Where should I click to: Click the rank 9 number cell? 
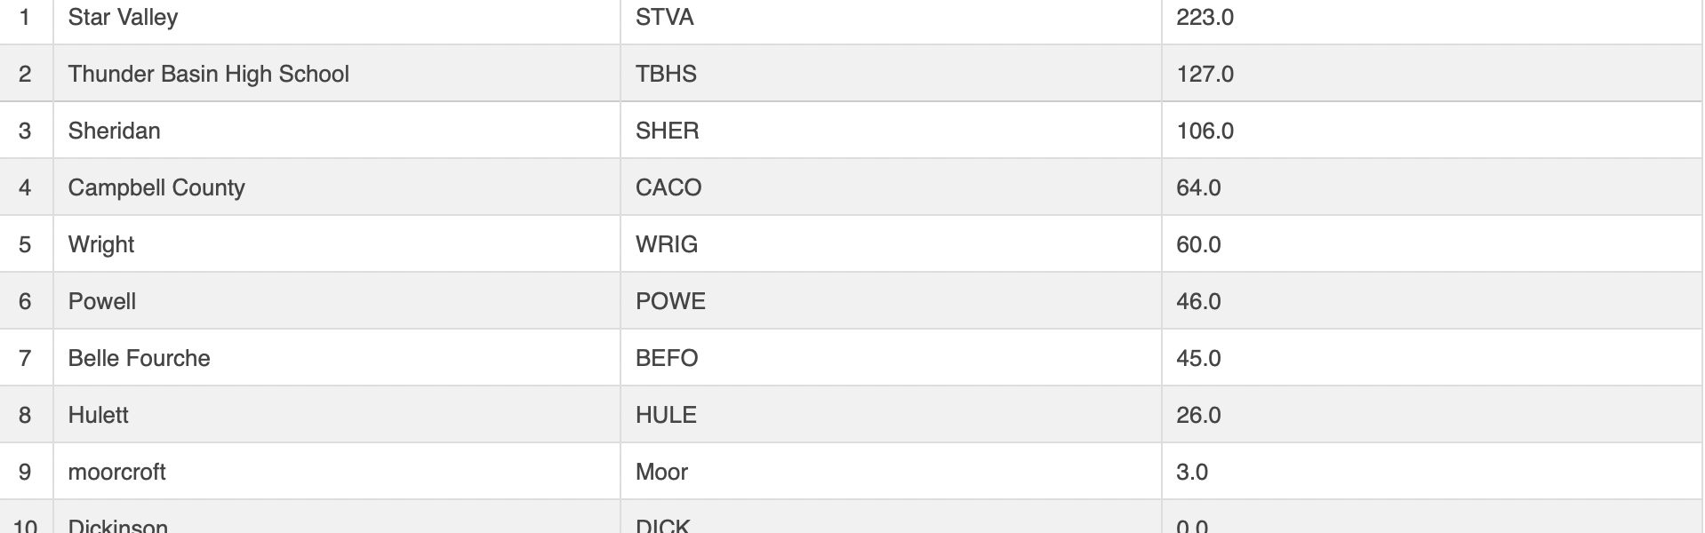coord(25,472)
